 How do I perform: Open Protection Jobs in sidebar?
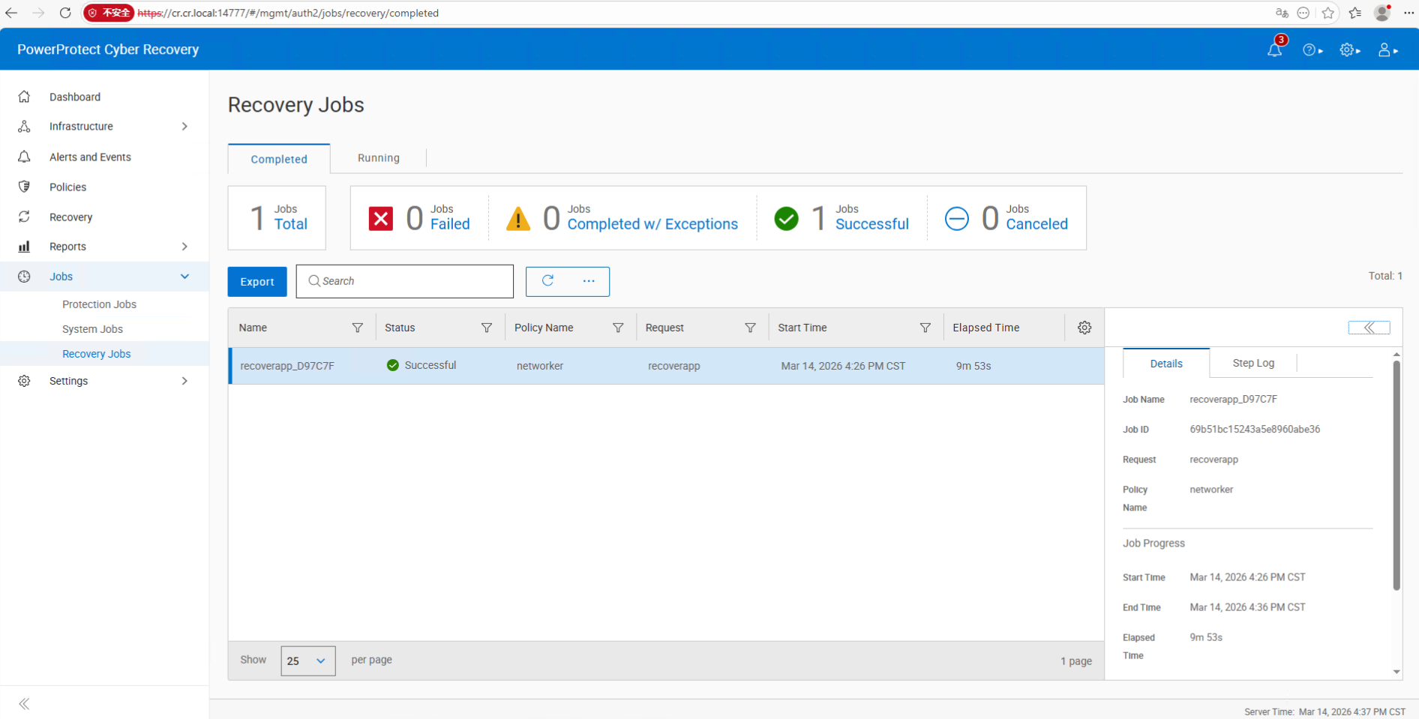pos(99,304)
